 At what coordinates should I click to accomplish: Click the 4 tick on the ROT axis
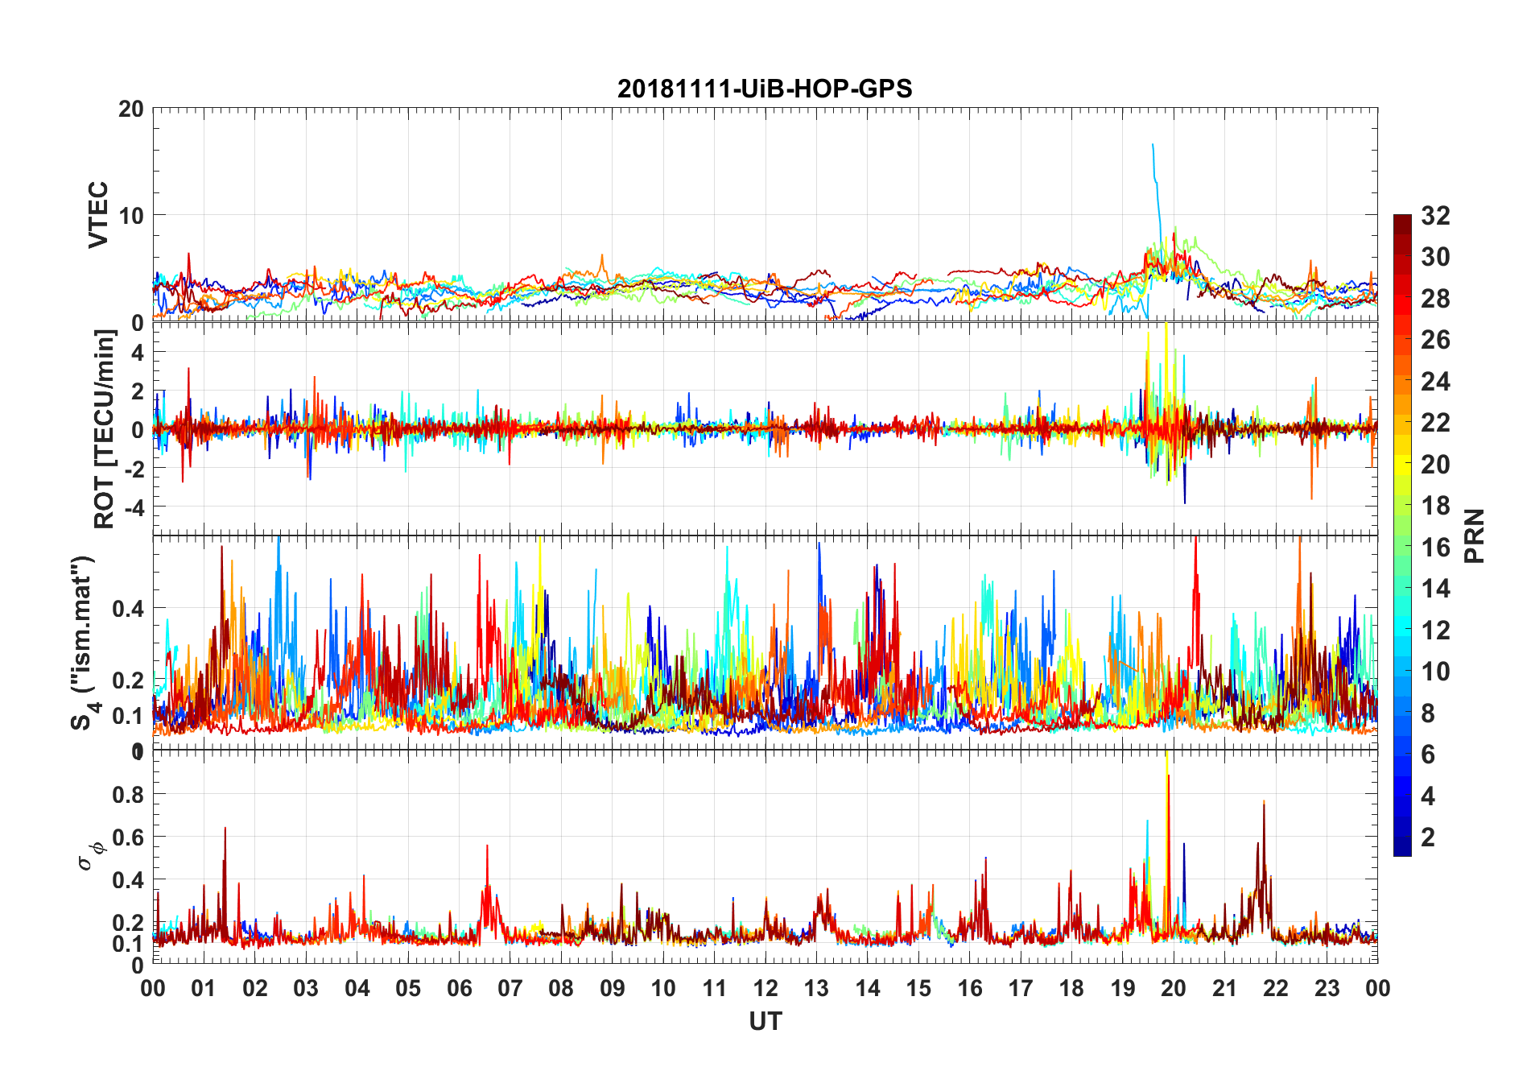[x=138, y=353]
